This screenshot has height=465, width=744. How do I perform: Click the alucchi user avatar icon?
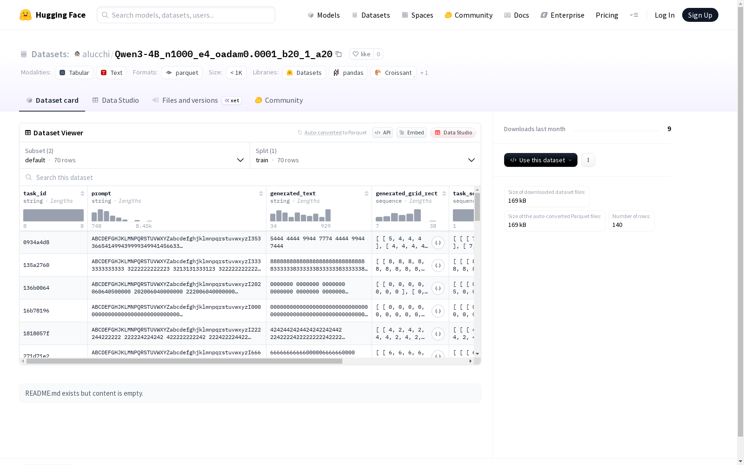pyautogui.click(x=77, y=54)
